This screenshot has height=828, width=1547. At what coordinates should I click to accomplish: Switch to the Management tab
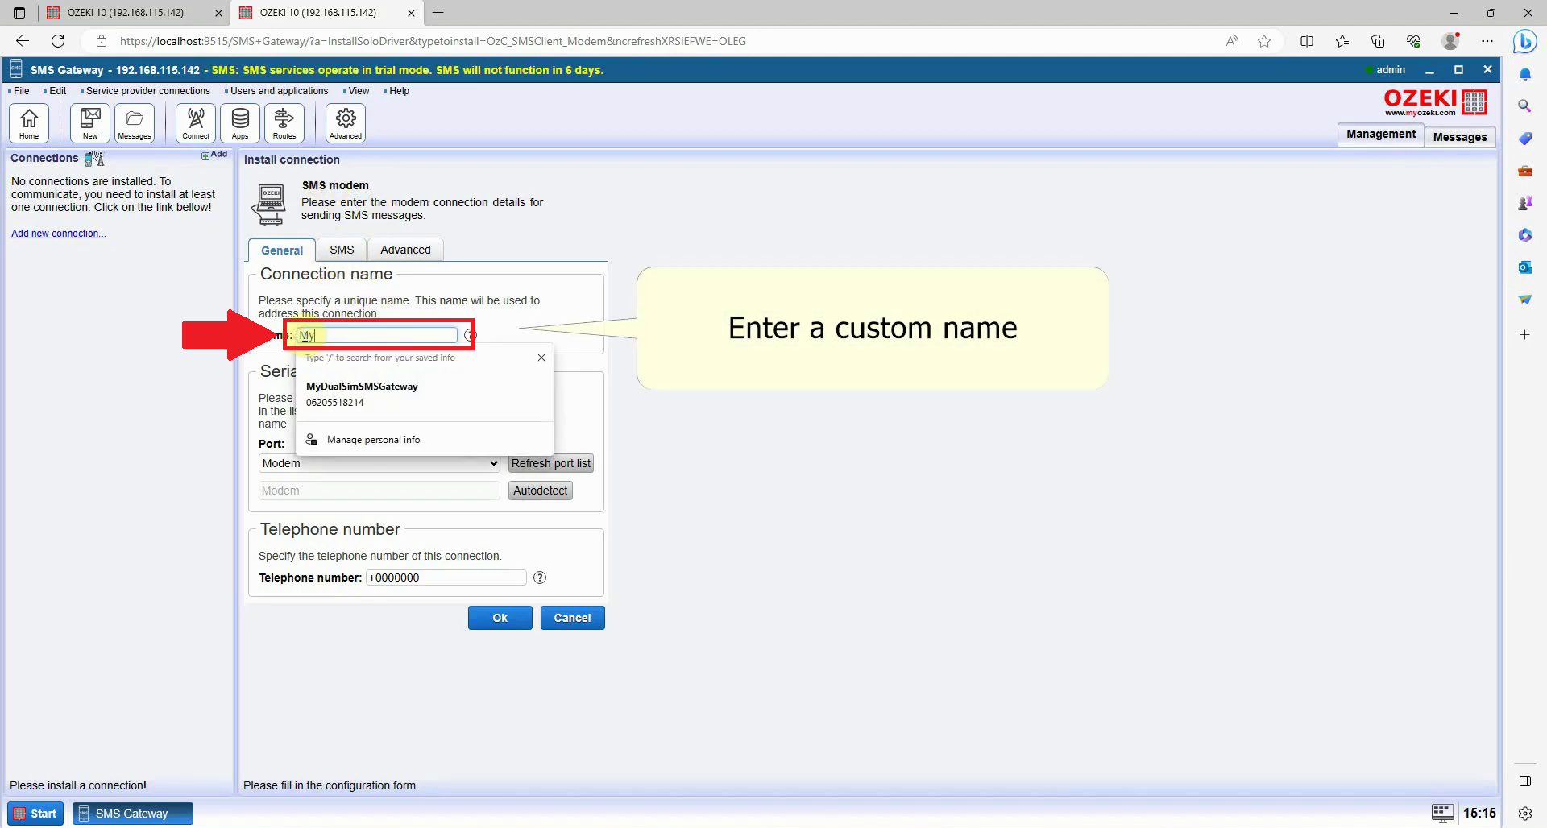click(1380, 135)
